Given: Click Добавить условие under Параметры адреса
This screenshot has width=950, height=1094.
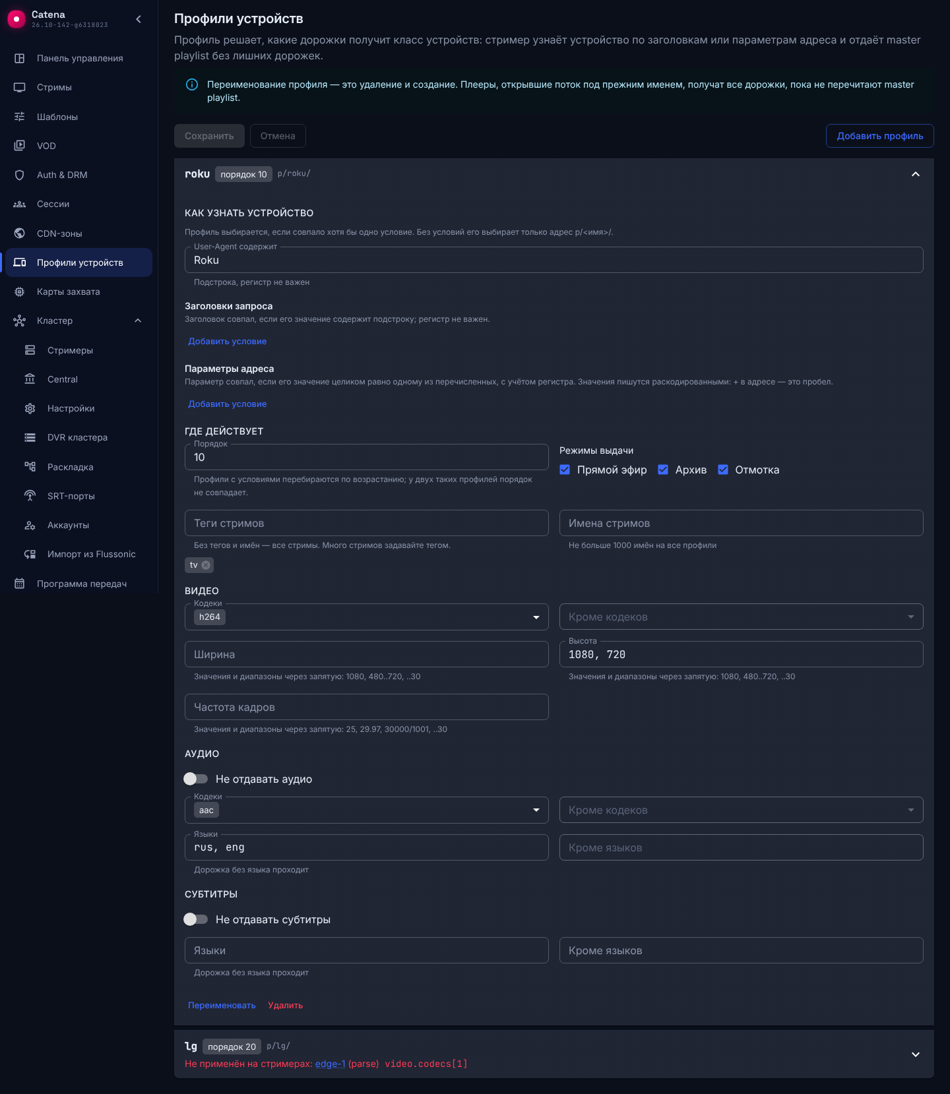Looking at the screenshot, I should (228, 404).
